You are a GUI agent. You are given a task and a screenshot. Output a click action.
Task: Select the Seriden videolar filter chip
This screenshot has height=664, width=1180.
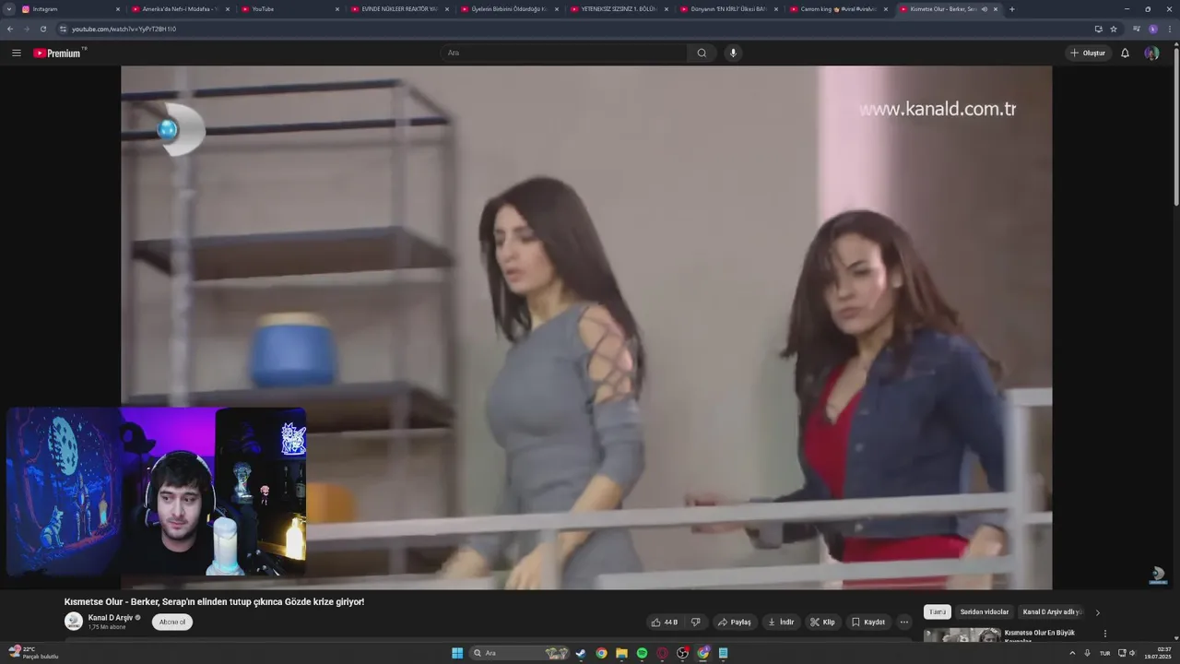[985, 611]
